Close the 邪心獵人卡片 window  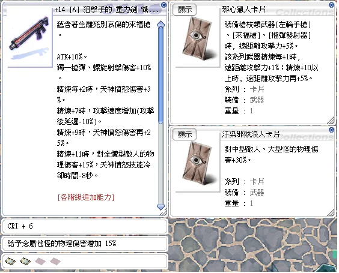click(331, 5)
